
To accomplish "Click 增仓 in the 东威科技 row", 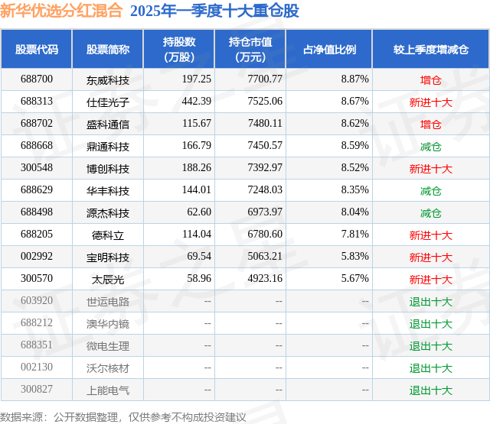I will point(431,80).
